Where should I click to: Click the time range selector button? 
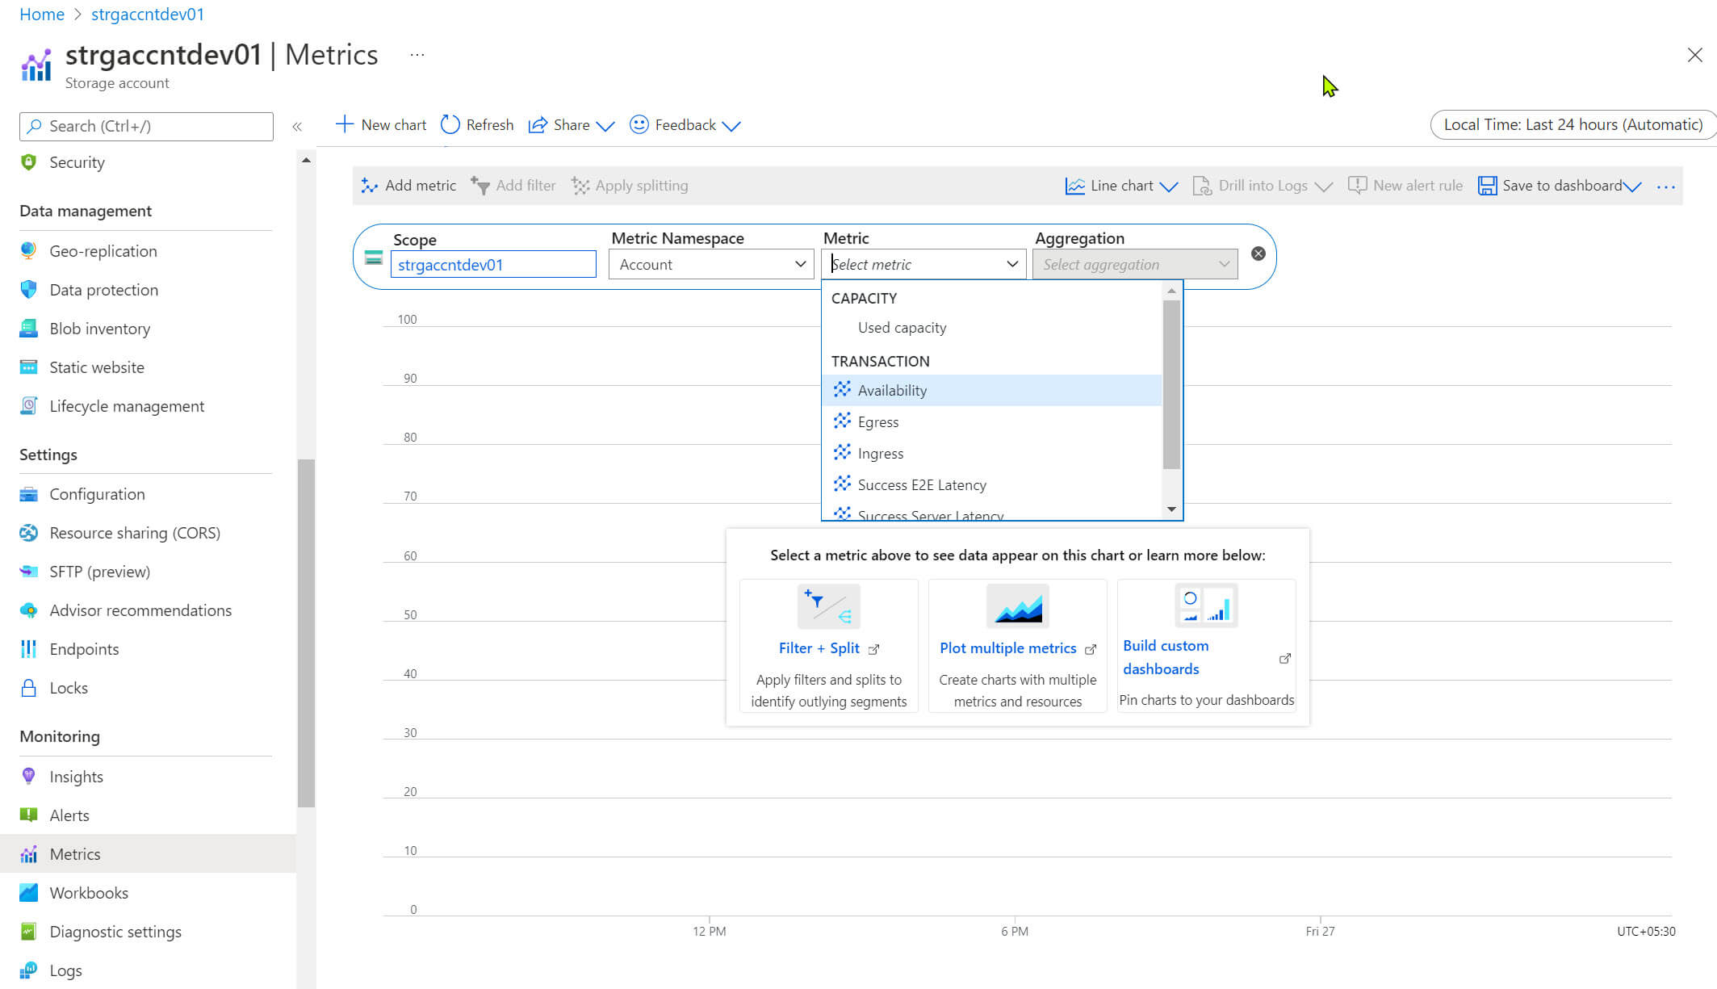click(1572, 124)
